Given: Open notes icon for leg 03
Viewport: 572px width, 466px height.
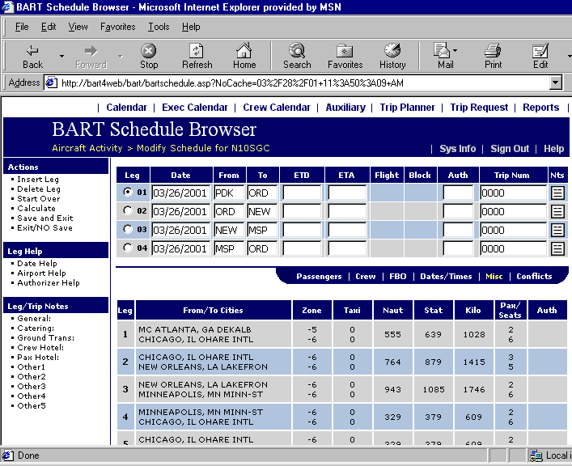Looking at the screenshot, I should coord(557,230).
